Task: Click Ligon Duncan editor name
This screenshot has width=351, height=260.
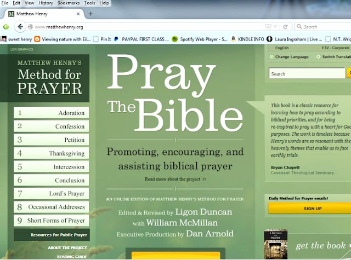Action: point(203,212)
